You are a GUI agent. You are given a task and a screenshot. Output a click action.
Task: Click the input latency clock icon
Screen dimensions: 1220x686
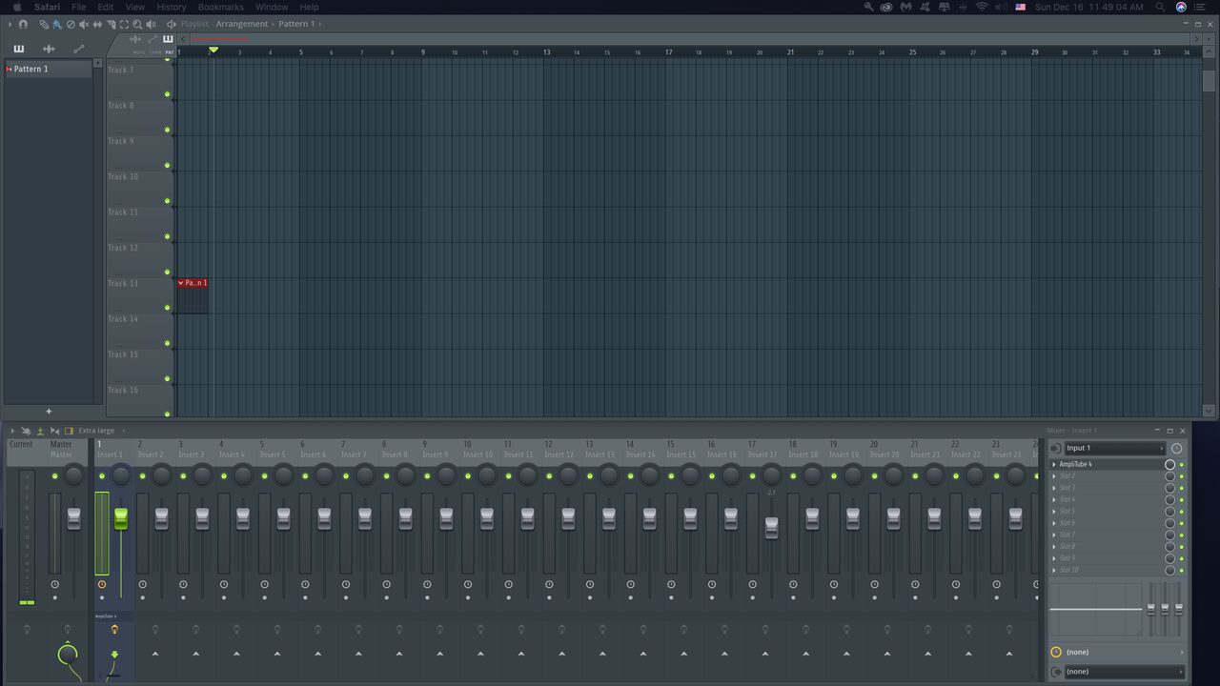1176,448
